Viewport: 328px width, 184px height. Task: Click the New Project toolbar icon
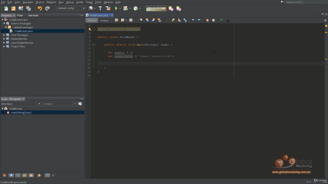13,8
